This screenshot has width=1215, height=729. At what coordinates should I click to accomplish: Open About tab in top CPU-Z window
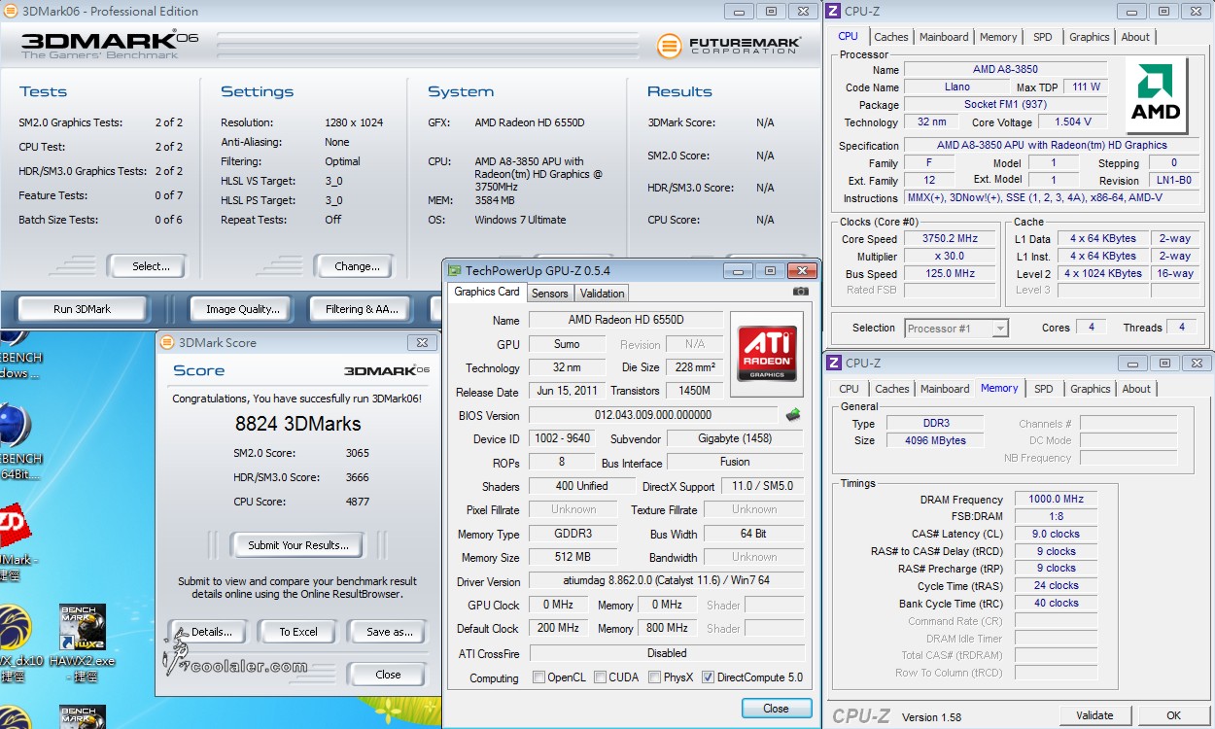(1135, 37)
